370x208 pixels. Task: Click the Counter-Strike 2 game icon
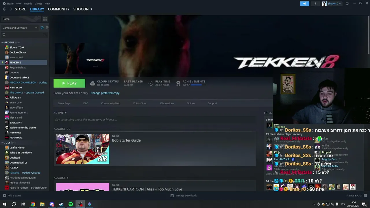pos(7,77)
